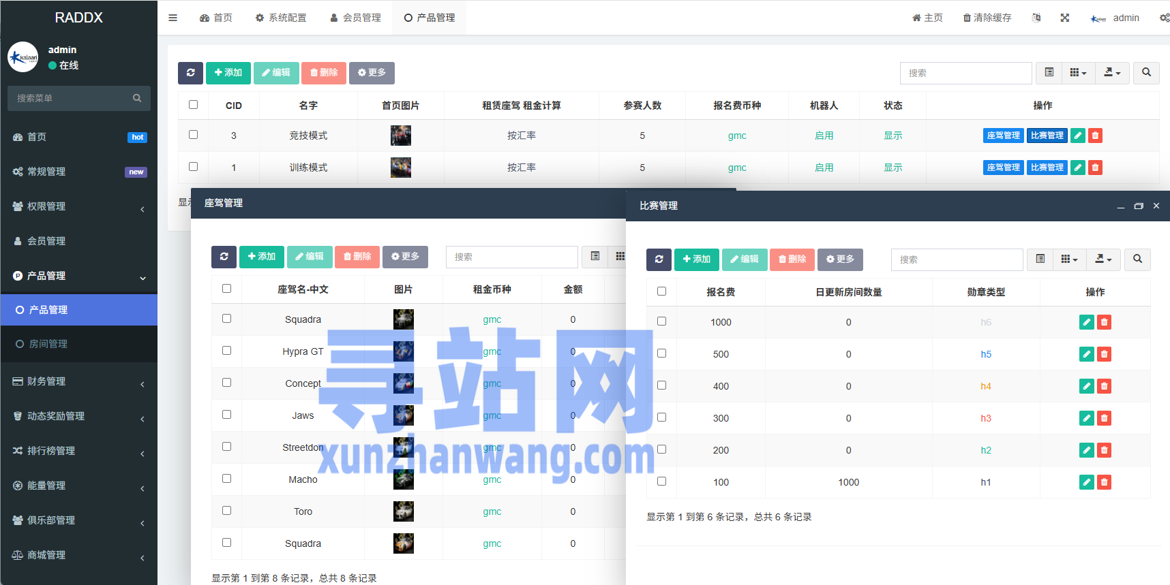Viewport: 1170px width, 585px height.
Task: Expand 动态奖励管理 sidebar menu
Action: (x=79, y=416)
